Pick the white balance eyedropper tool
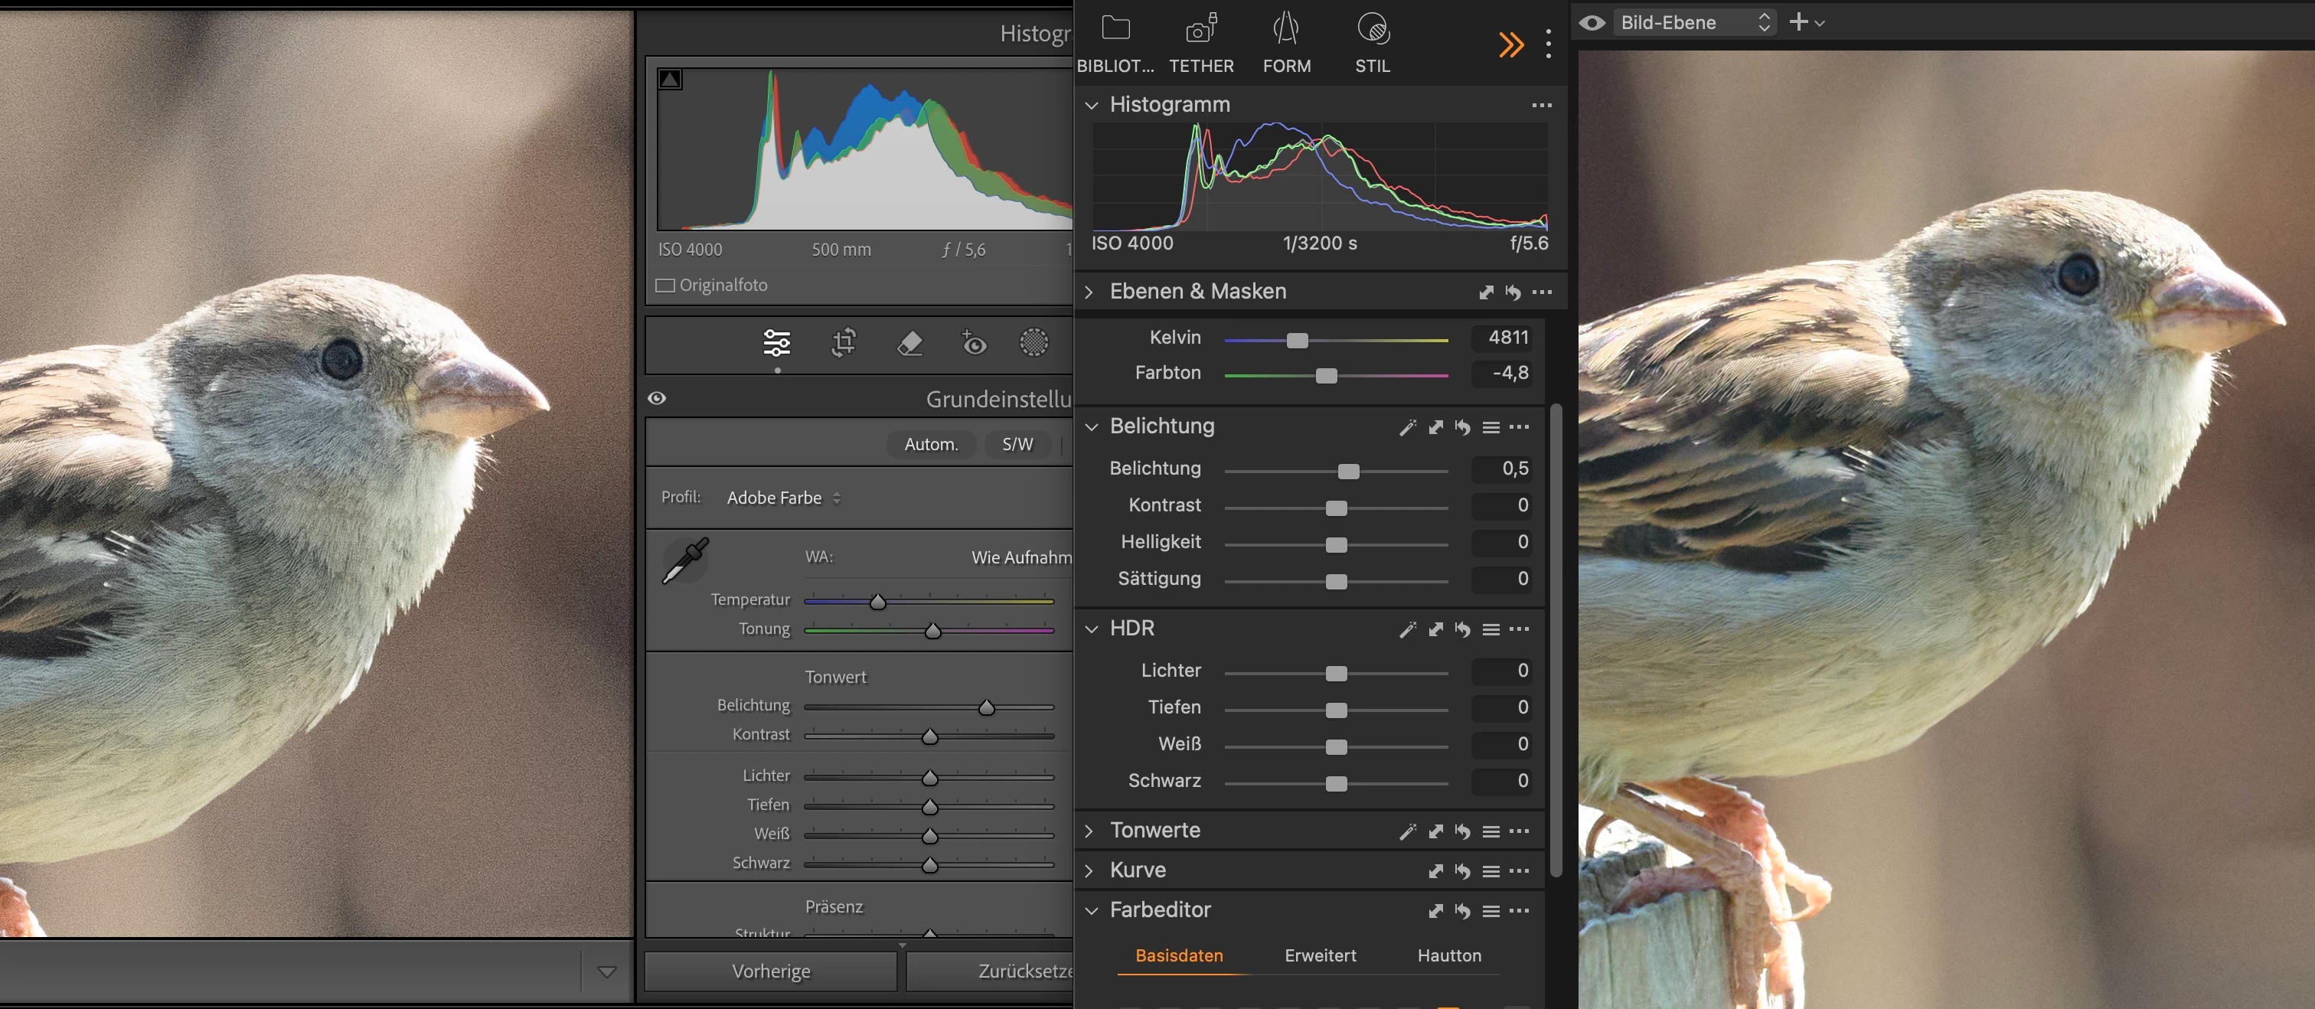 (686, 560)
